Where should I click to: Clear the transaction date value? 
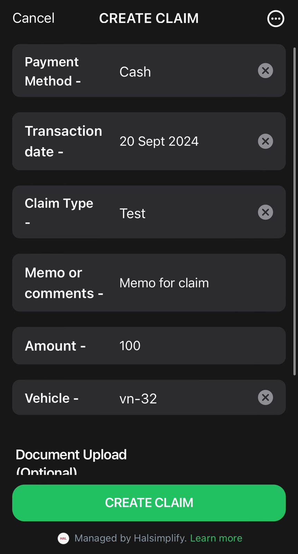(266, 141)
